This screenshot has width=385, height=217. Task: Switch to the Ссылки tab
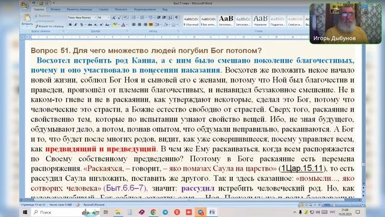(x=103, y=10)
